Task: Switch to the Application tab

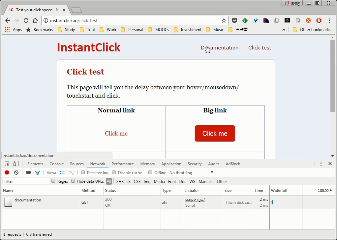Action: [x=171, y=164]
